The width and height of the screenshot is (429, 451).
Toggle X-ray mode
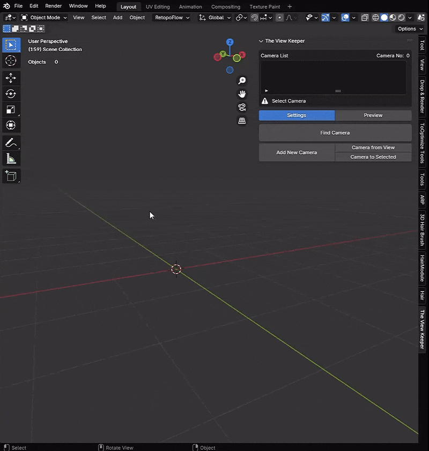(365, 18)
